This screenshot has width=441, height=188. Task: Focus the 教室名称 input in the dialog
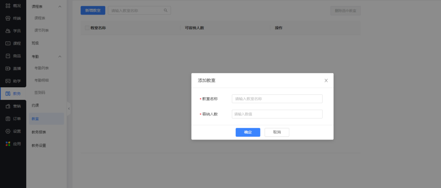tap(277, 99)
